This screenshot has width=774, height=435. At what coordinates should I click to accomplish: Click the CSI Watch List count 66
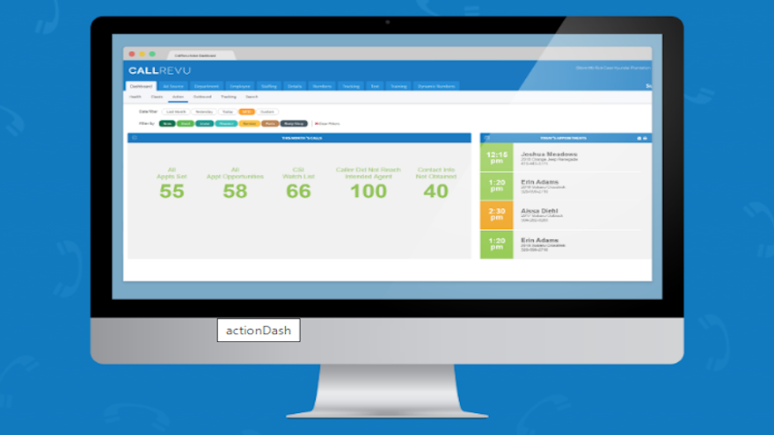click(298, 191)
